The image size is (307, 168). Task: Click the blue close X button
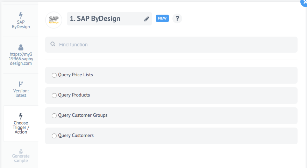click(304, 3)
